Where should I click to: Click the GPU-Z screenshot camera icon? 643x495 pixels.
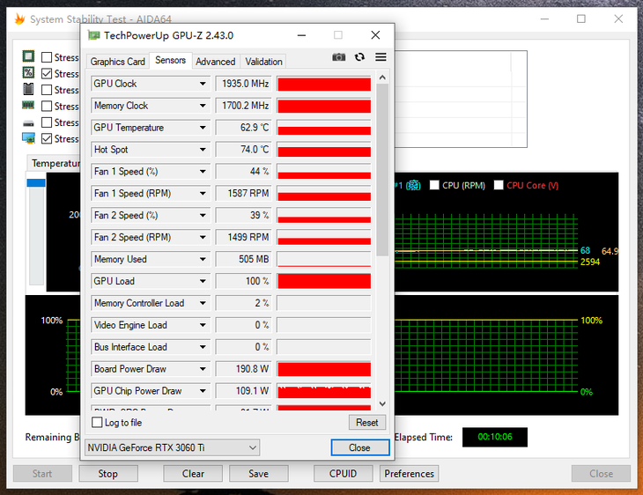[338, 57]
